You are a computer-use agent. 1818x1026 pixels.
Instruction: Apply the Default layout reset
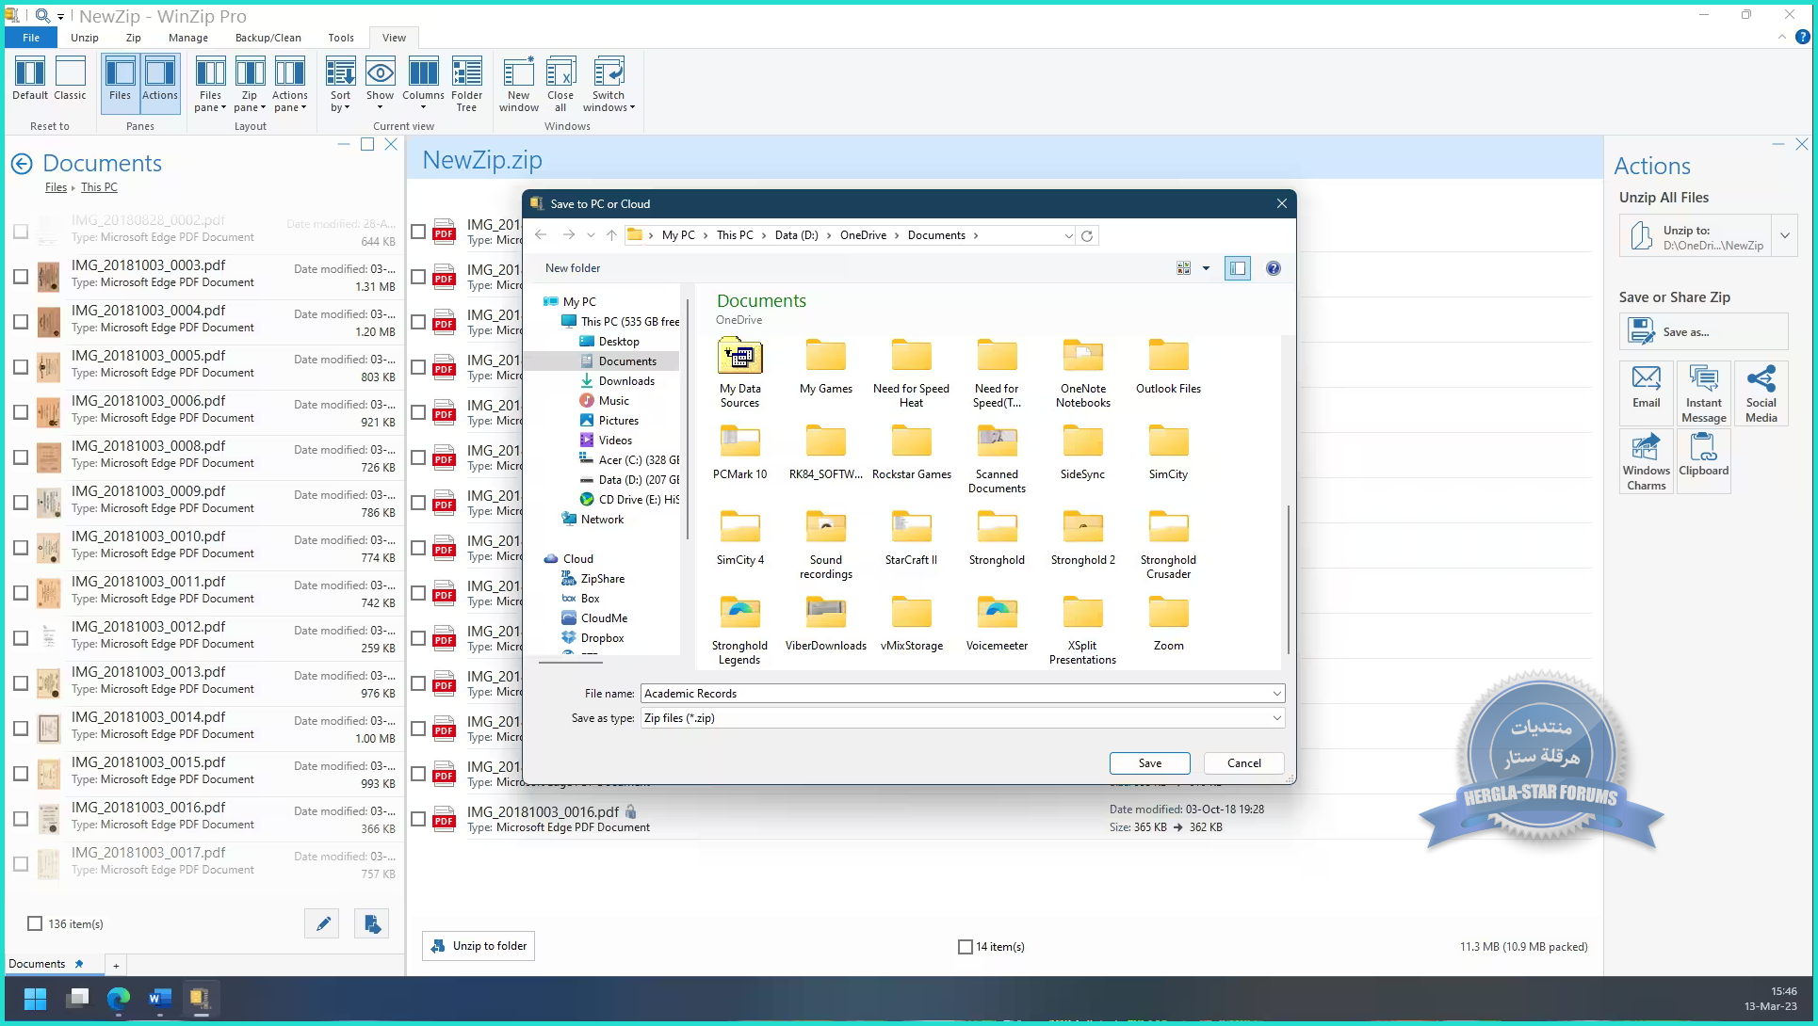(30, 79)
